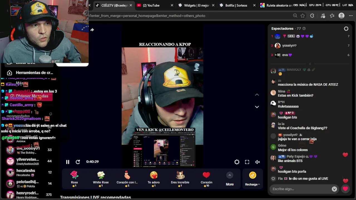Open the browser three-dot menu
Screen dimensions: 356x200
click(x=351, y=16)
